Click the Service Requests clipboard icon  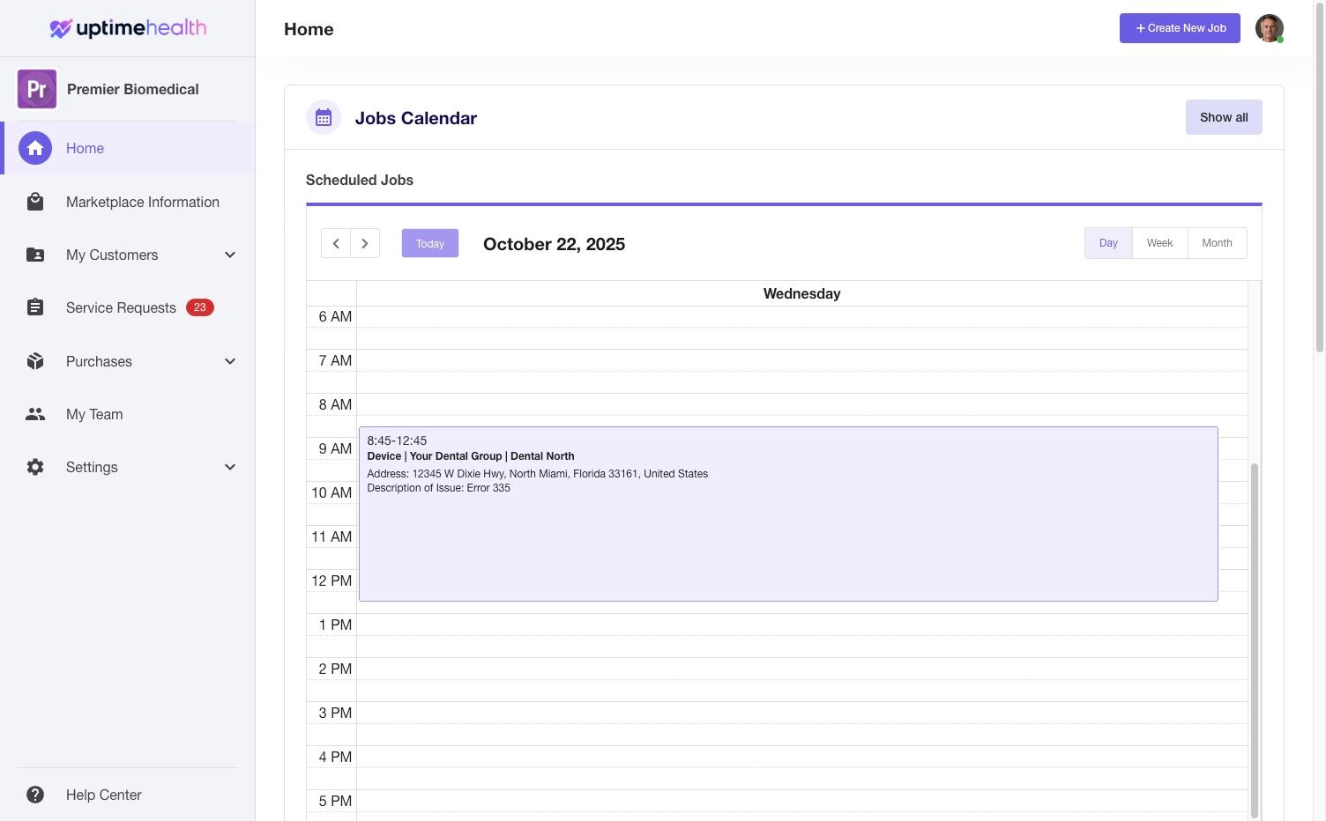[x=35, y=307]
